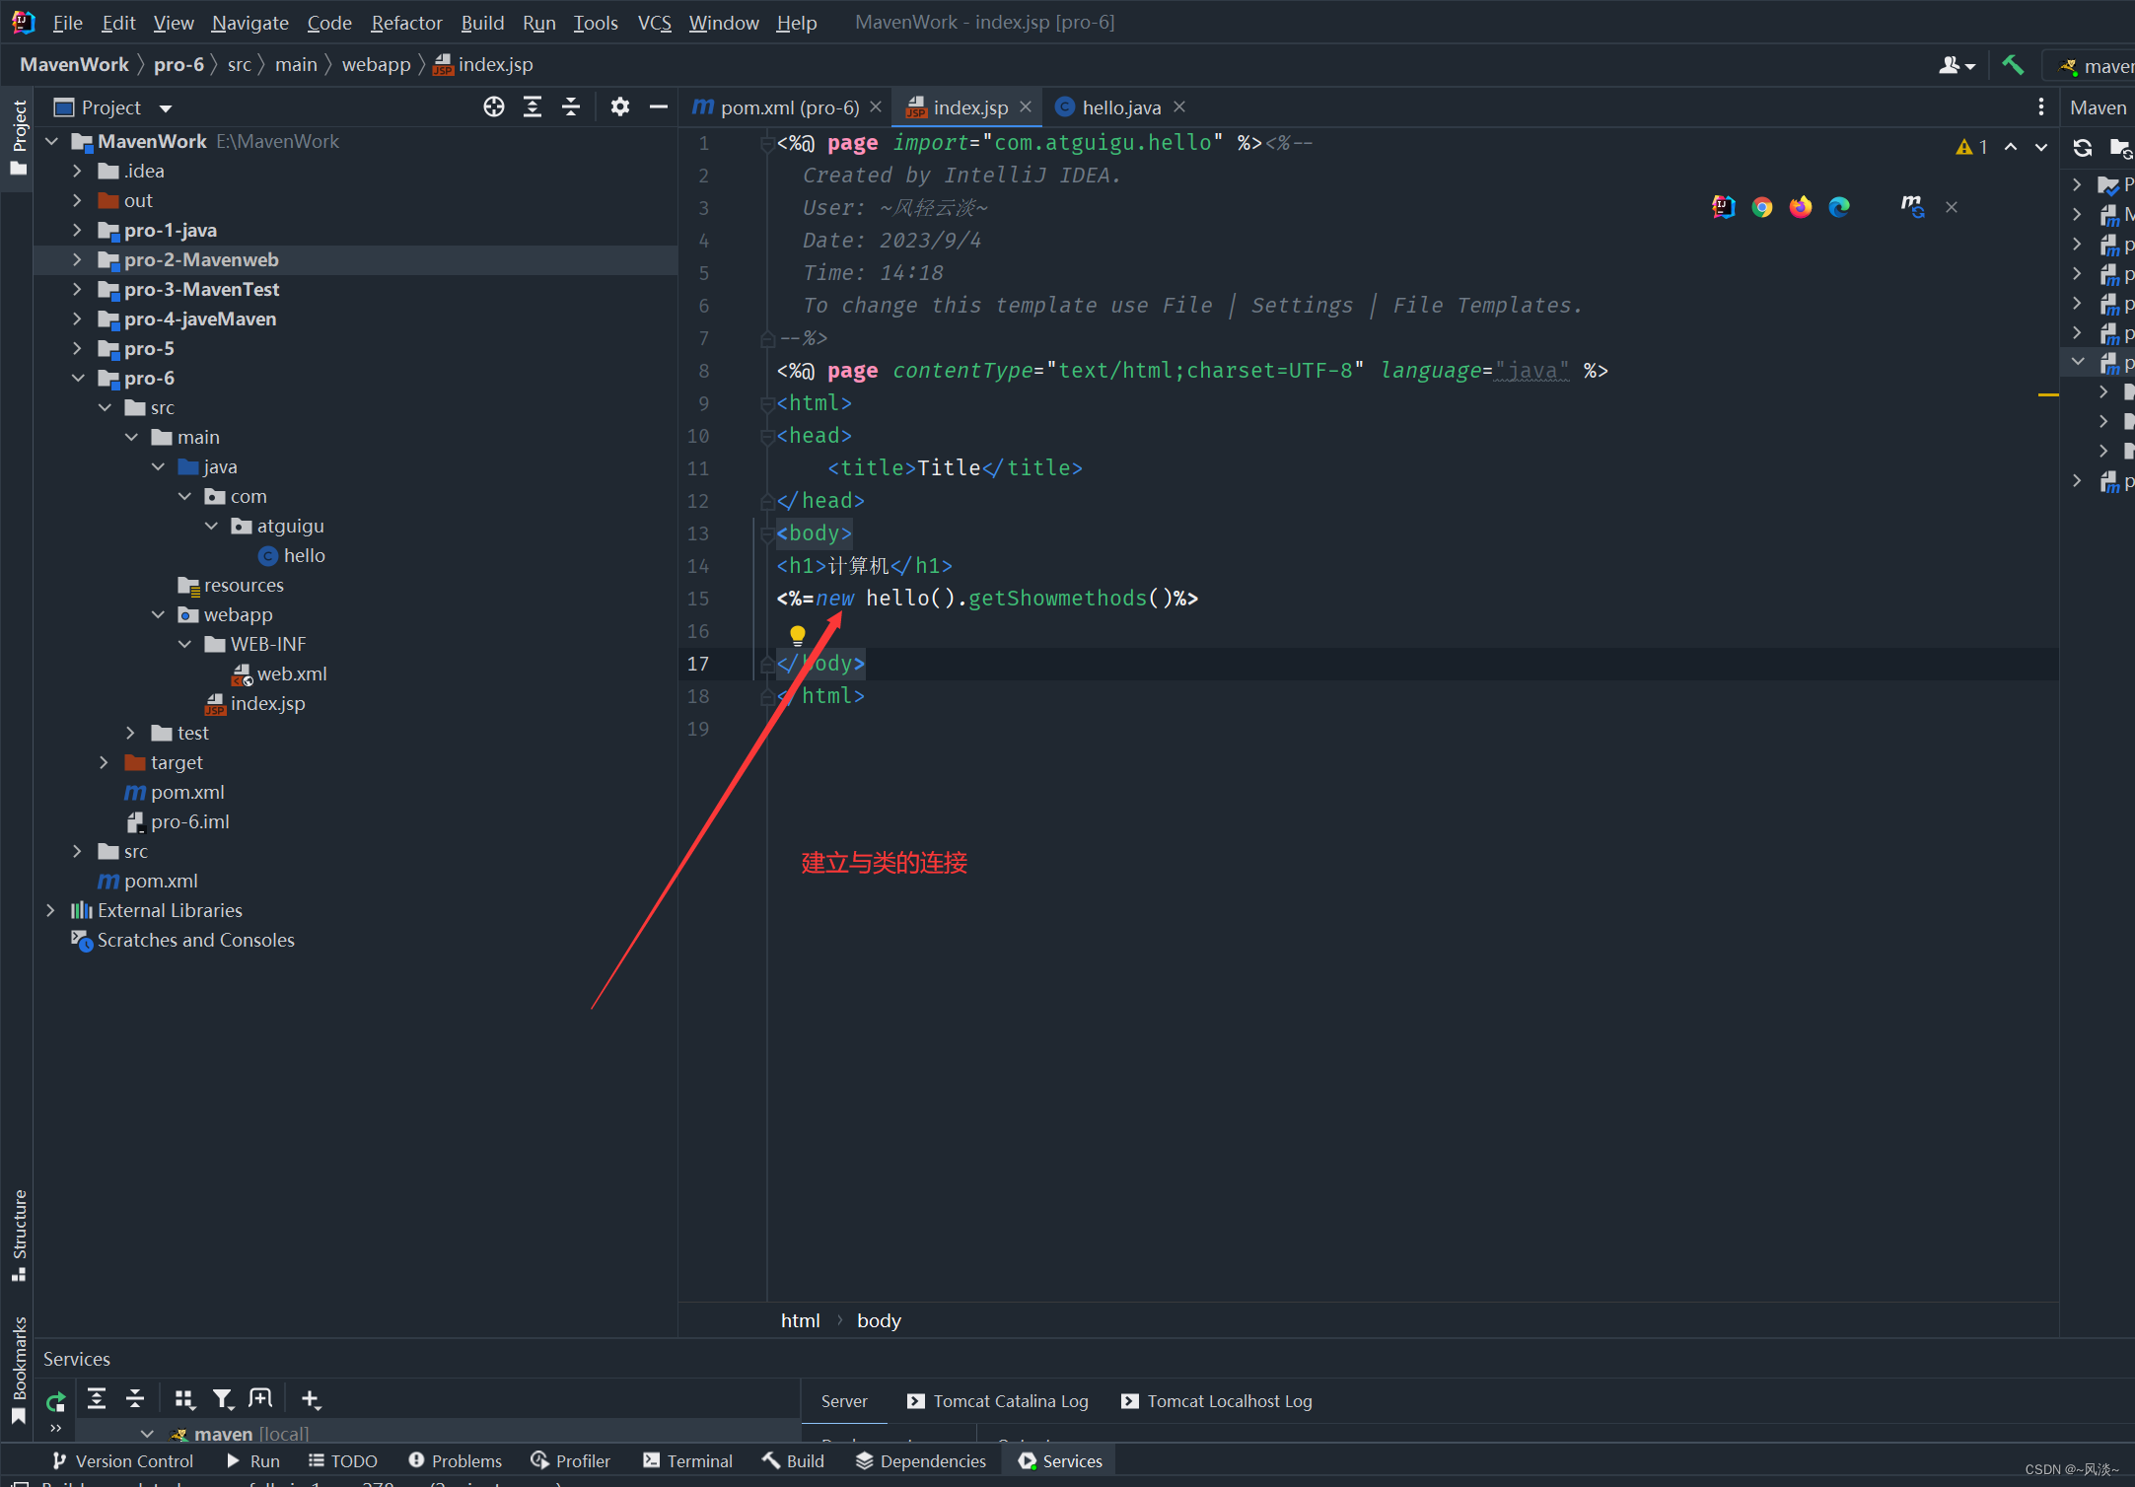2135x1487 pixels.
Task: Reload Maven projects refresh icon
Action: (2082, 148)
